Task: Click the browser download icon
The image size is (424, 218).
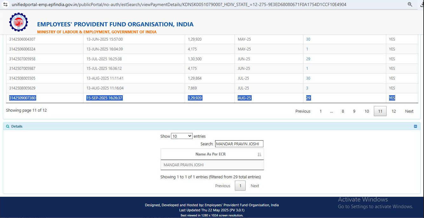Action: click(421, 4)
